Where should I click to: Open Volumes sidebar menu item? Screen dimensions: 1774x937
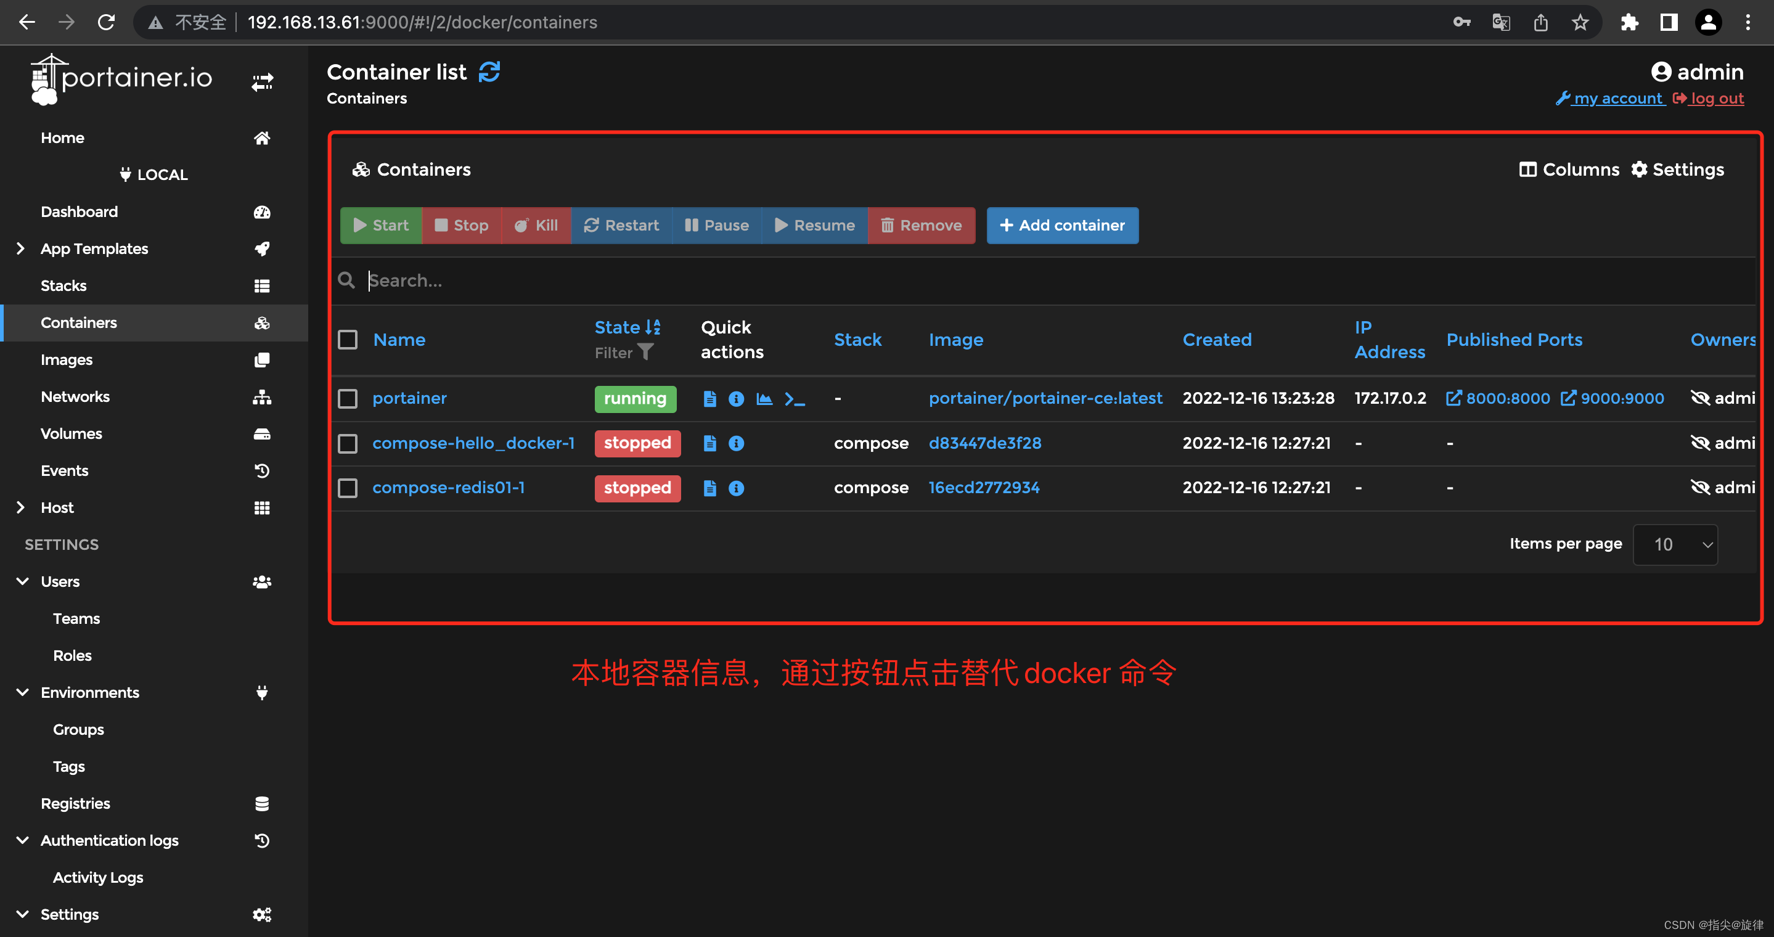(x=71, y=434)
